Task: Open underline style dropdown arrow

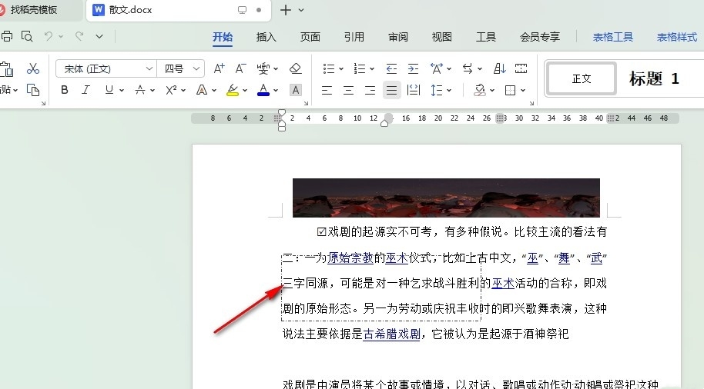Action: 122,91
